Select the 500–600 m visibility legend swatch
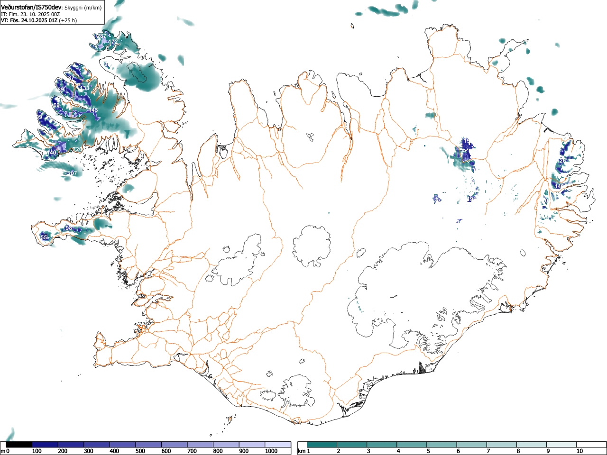The image size is (607, 455). [148, 445]
